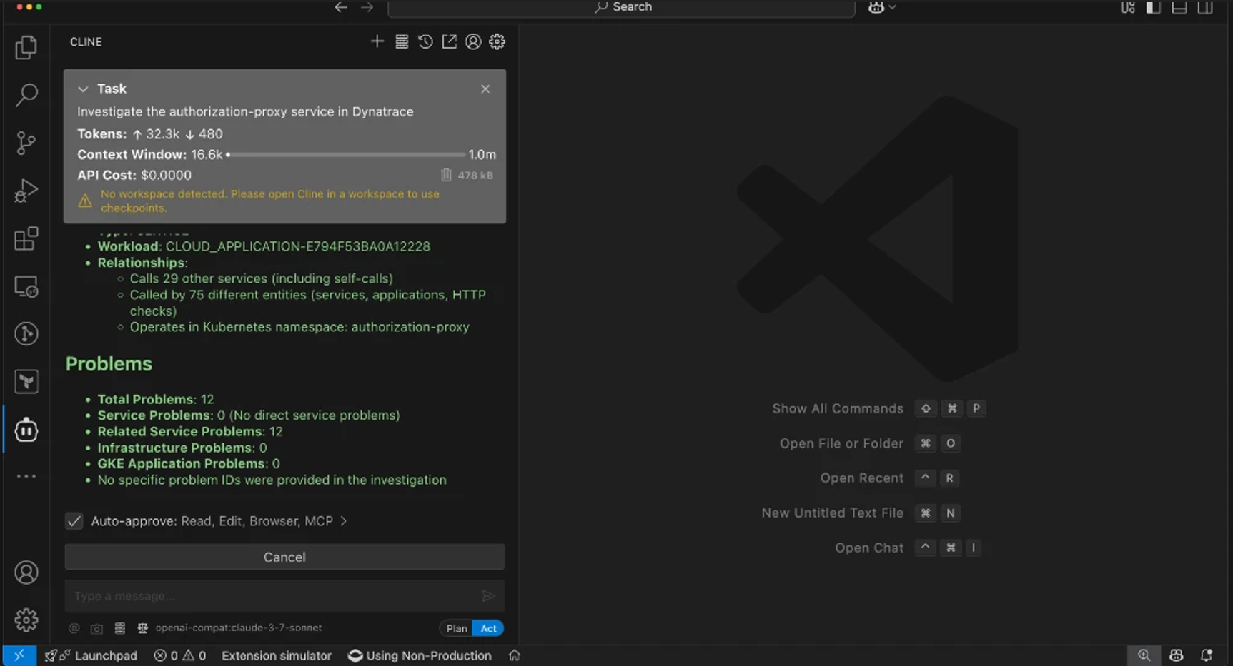
Task: Open the Accounts menu in the activity bar
Action: 26,572
